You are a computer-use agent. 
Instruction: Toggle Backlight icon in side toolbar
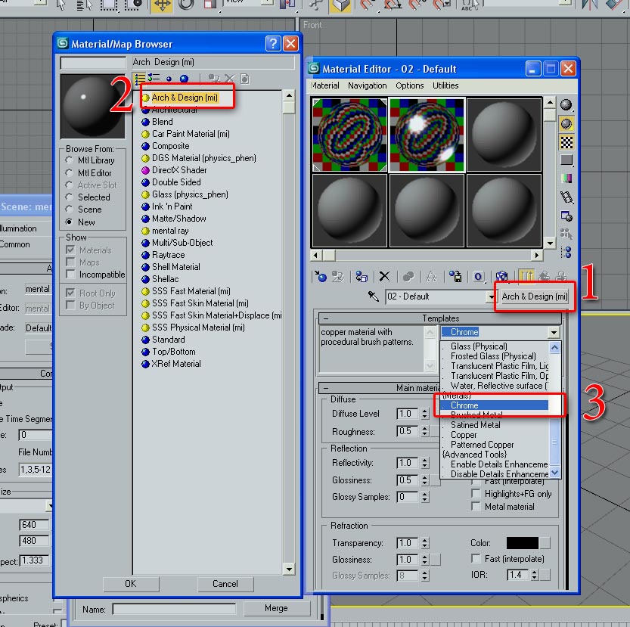[566, 124]
